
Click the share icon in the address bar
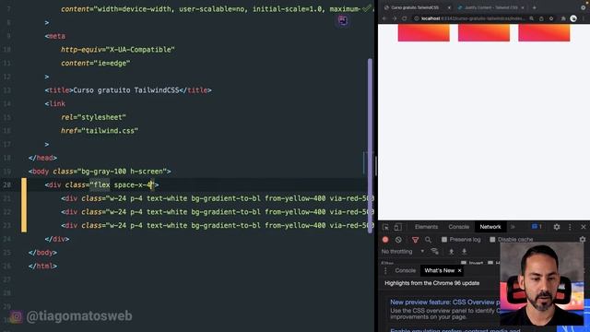pyautogui.click(x=541, y=18)
